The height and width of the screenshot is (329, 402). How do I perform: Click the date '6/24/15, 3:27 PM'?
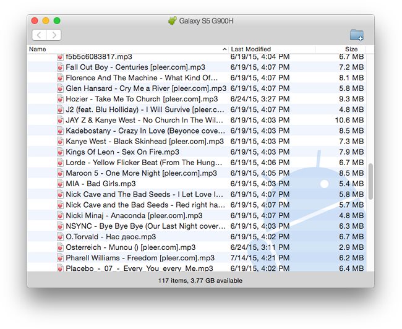point(260,99)
